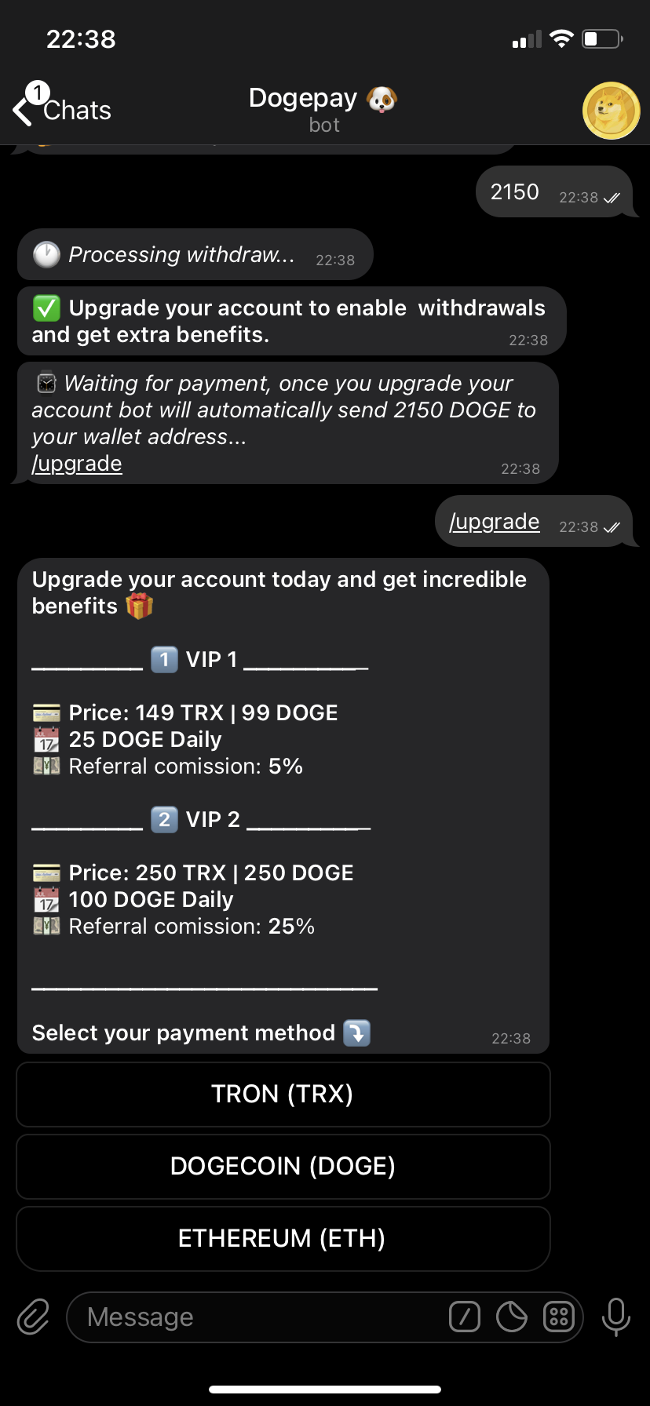This screenshot has width=650, height=1406.
Task: Show the bot keyboard grid icon
Action: (559, 1317)
